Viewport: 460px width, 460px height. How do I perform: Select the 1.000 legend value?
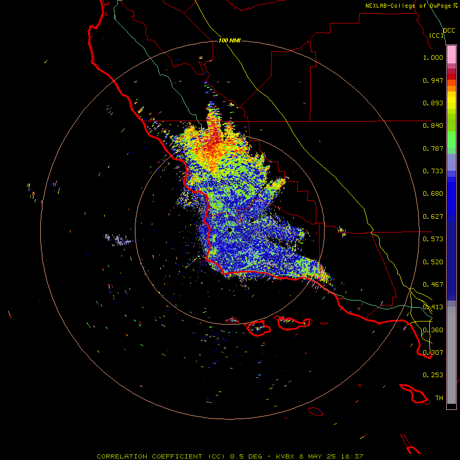point(433,57)
